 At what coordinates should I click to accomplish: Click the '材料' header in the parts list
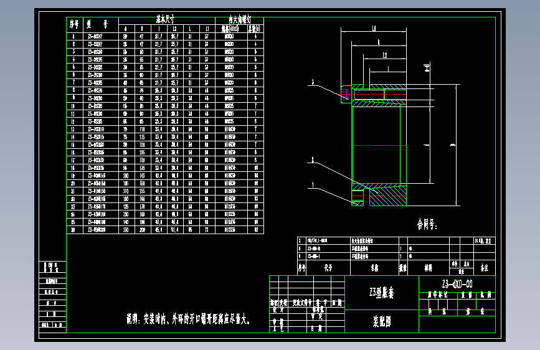pos(428,268)
